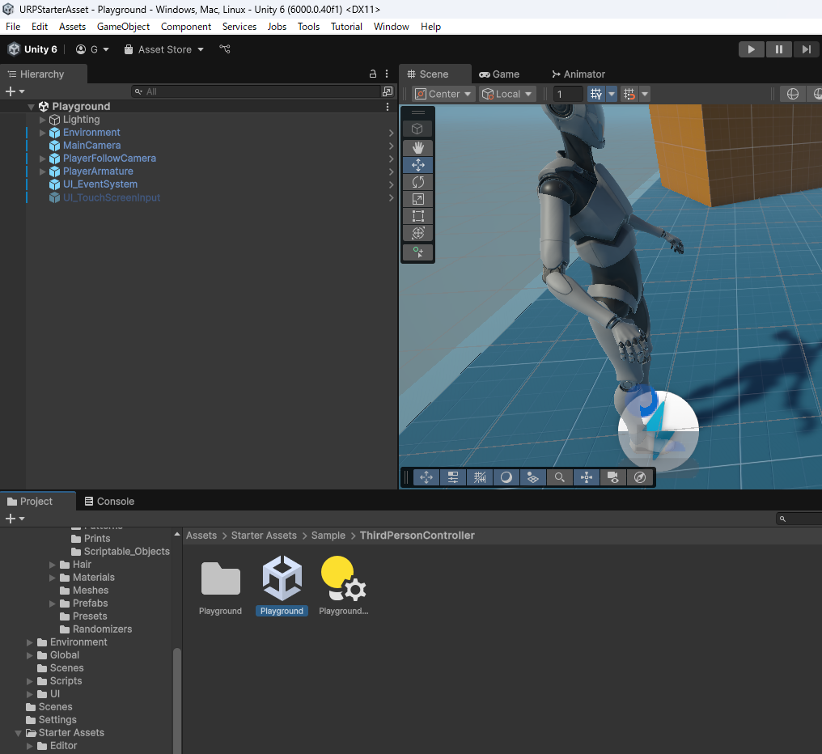Image resolution: width=822 pixels, height=754 pixels.
Task: Toggle grid visibility in Scene toolbar
Action: (x=596, y=94)
